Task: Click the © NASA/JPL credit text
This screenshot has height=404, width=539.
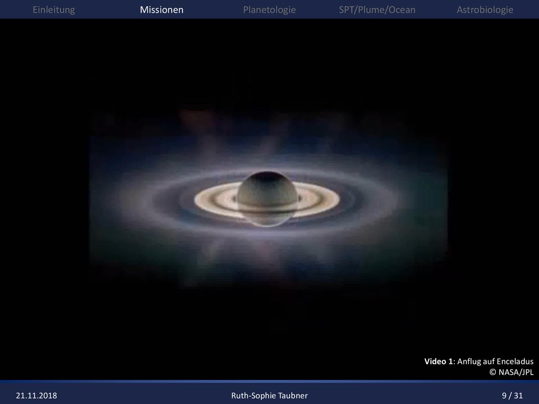Action: tap(511, 372)
